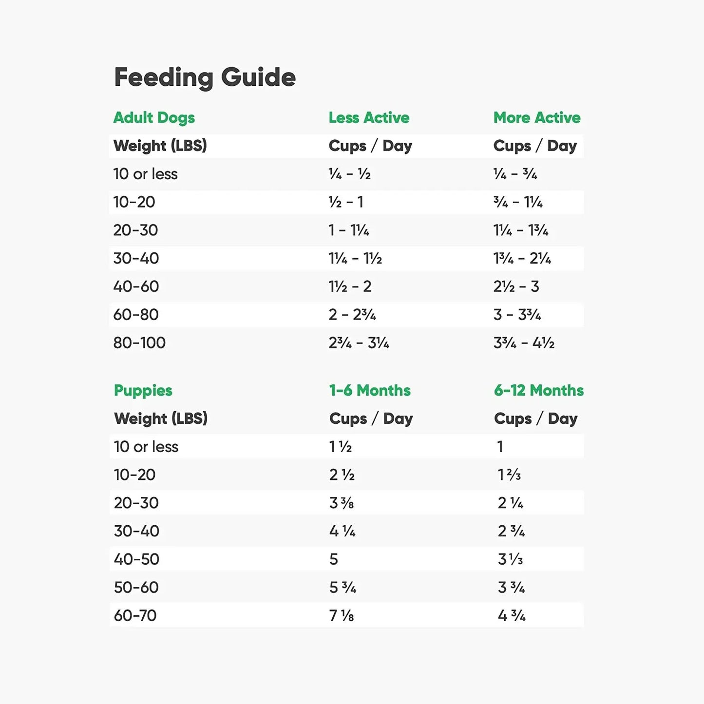Click the 60-70 puppy weight row label

[x=135, y=616]
